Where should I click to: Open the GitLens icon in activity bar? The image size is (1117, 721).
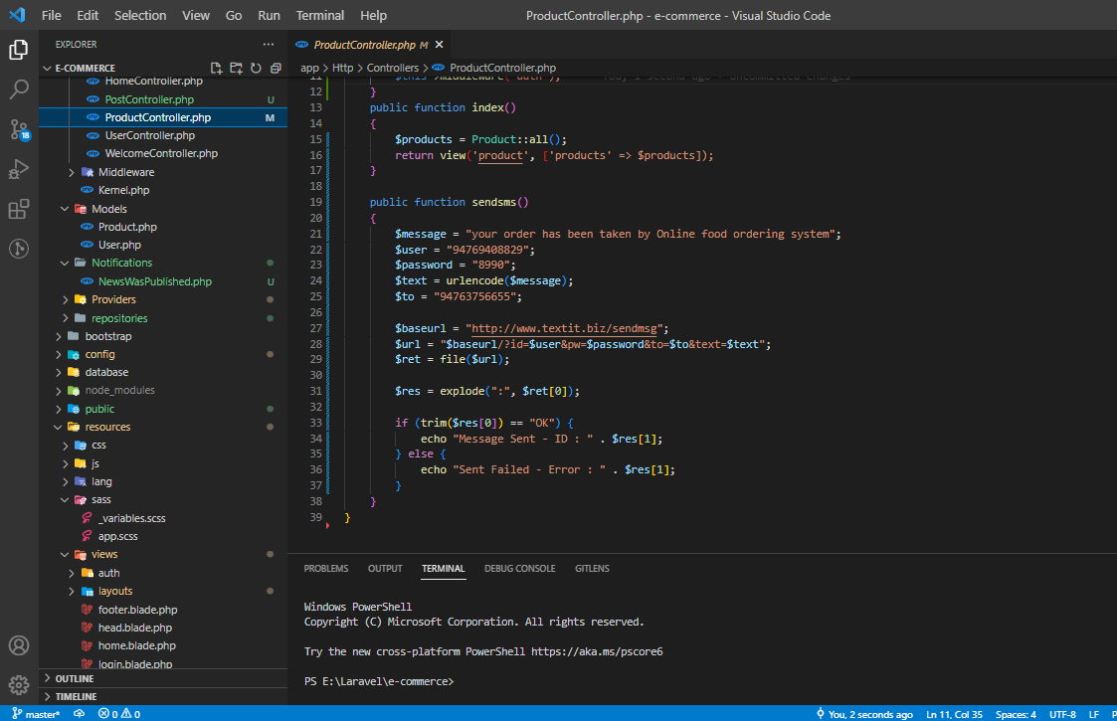click(19, 249)
